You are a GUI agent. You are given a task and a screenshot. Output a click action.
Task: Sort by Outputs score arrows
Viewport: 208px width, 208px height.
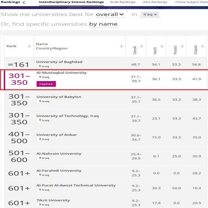point(202,46)
